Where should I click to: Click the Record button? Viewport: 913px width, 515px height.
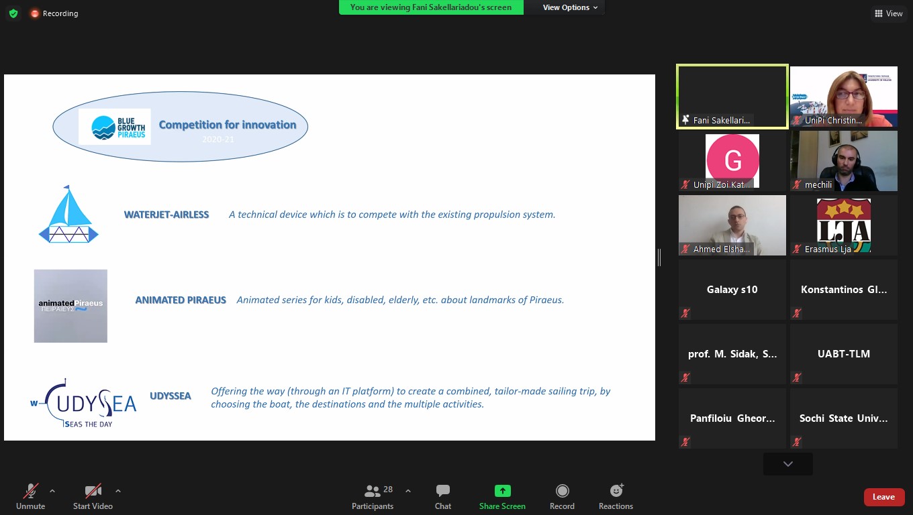pos(562,497)
